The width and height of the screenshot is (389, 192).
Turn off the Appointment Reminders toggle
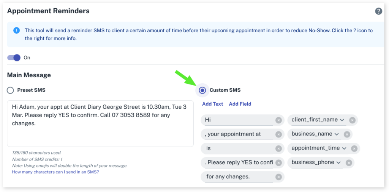pyautogui.click(x=14, y=58)
